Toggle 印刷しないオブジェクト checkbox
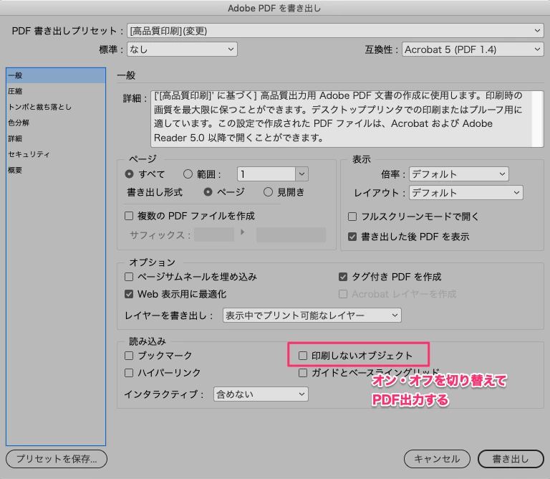 (303, 356)
